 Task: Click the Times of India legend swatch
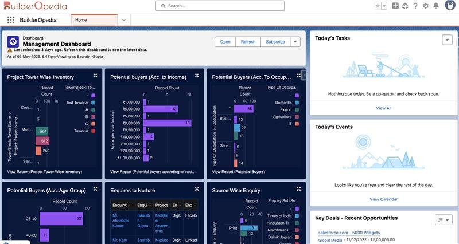[297, 216]
